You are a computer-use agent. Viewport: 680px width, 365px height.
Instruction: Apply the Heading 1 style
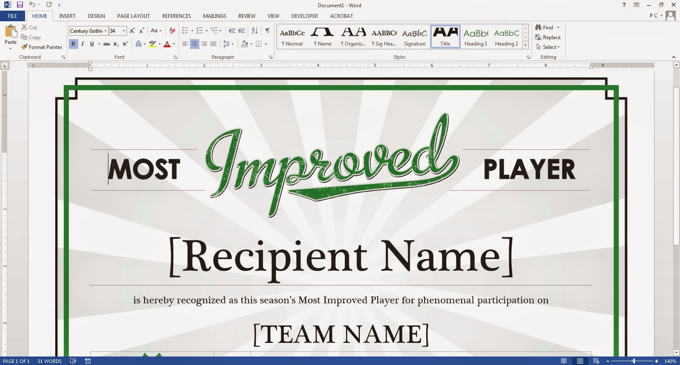point(476,37)
